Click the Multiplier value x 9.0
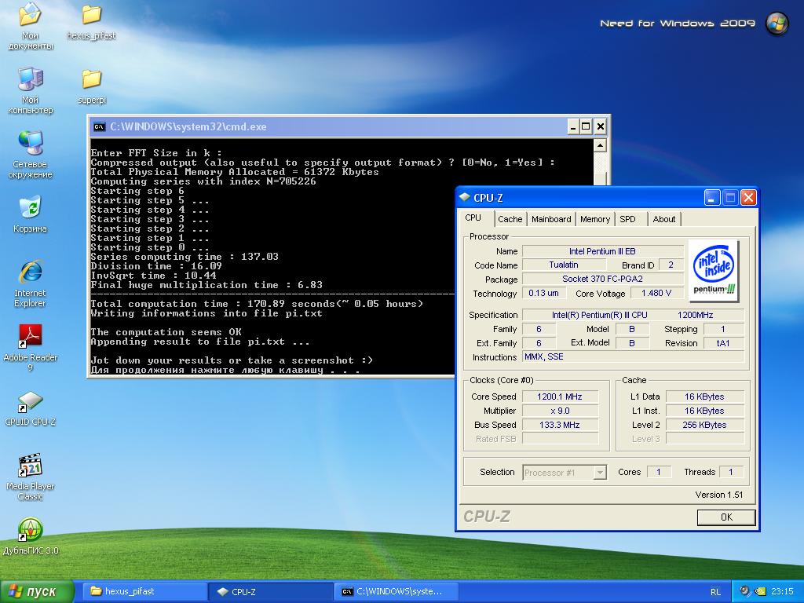The height and width of the screenshot is (603, 804). pyautogui.click(x=560, y=411)
